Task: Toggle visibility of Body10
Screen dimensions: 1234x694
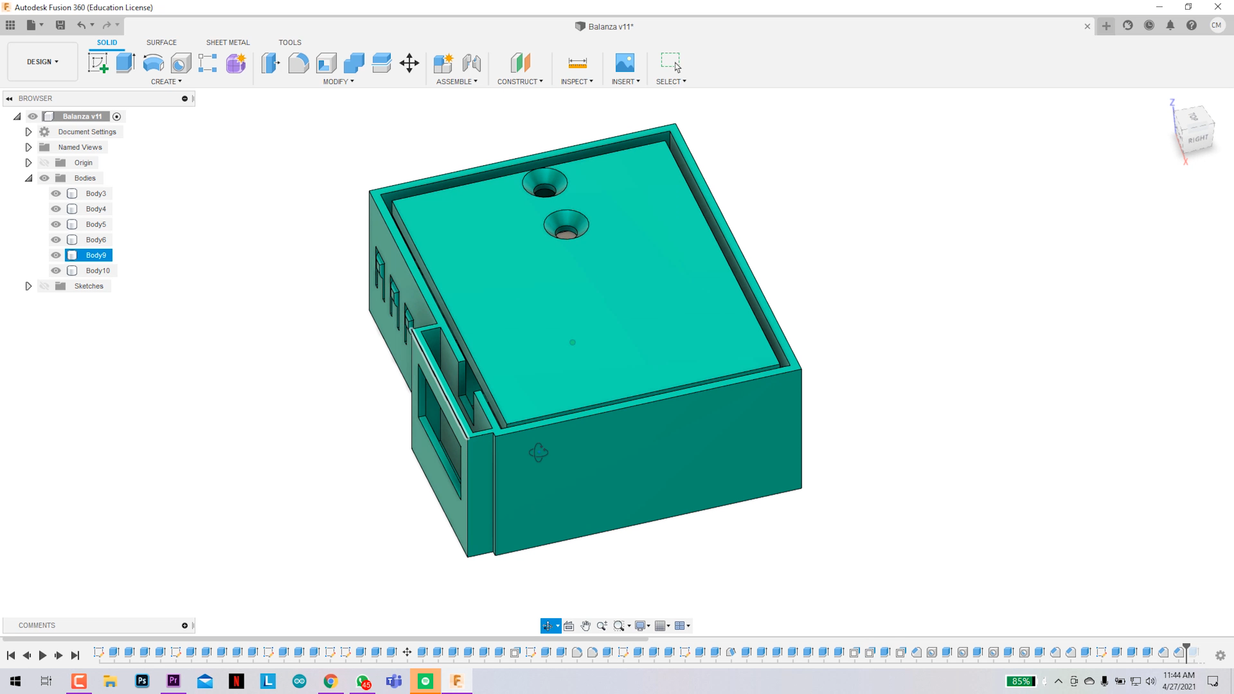Action: coord(56,271)
